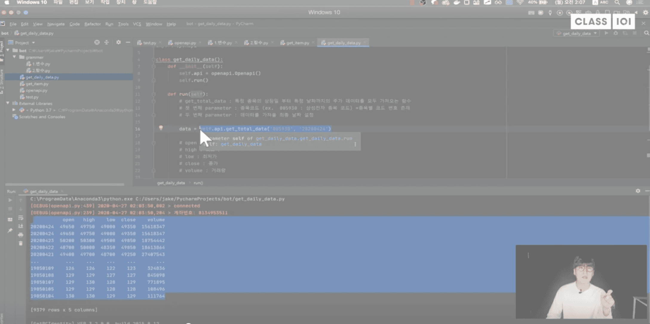Toggle pin tab in Run panel
This screenshot has height=324, width=650.
pyautogui.click(x=10, y=230)
